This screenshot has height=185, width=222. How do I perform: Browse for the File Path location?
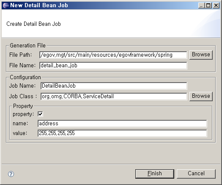click(201, 55)
